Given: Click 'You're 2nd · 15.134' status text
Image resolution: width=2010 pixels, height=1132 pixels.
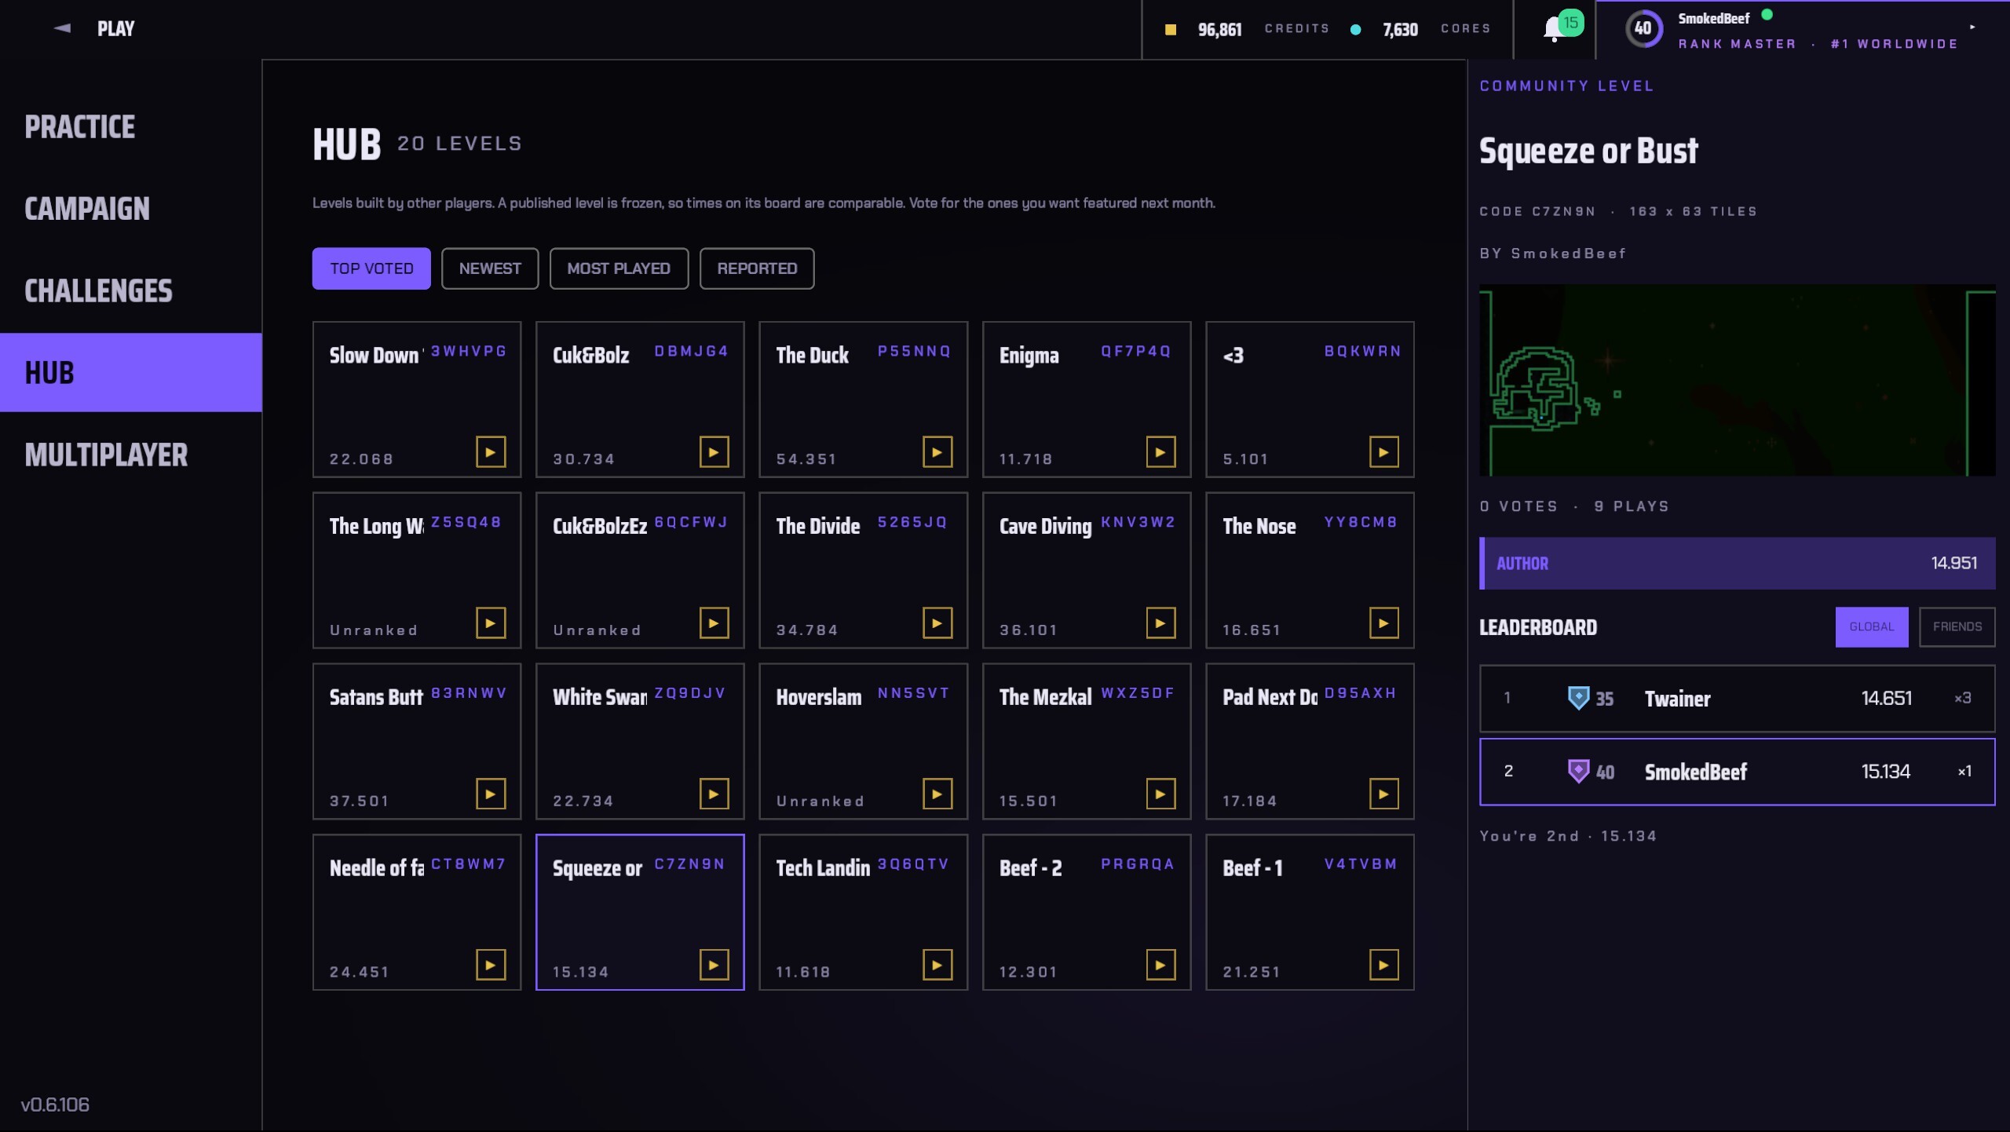Looking at the screenshot, I should coord(1568,836).
